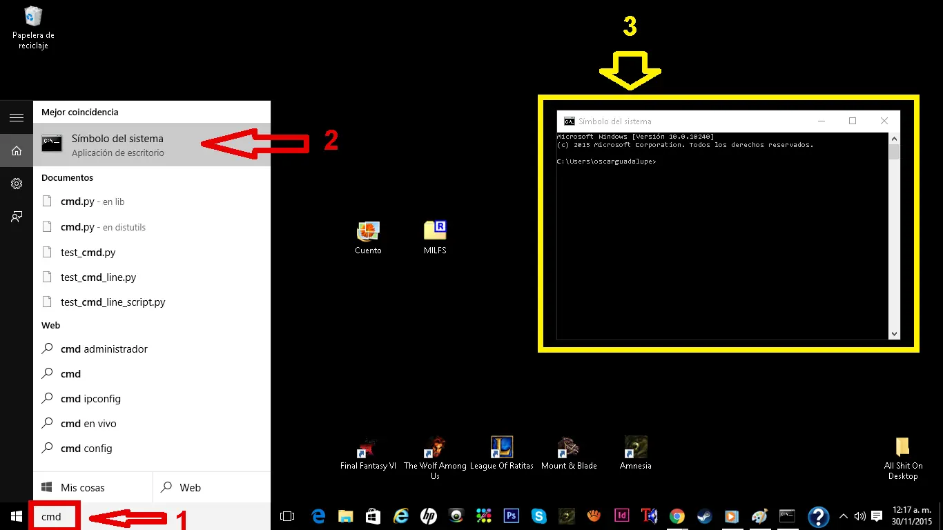
Task: Launch Google Chrome from the taskbar
Action: click(x=677, y=516)
